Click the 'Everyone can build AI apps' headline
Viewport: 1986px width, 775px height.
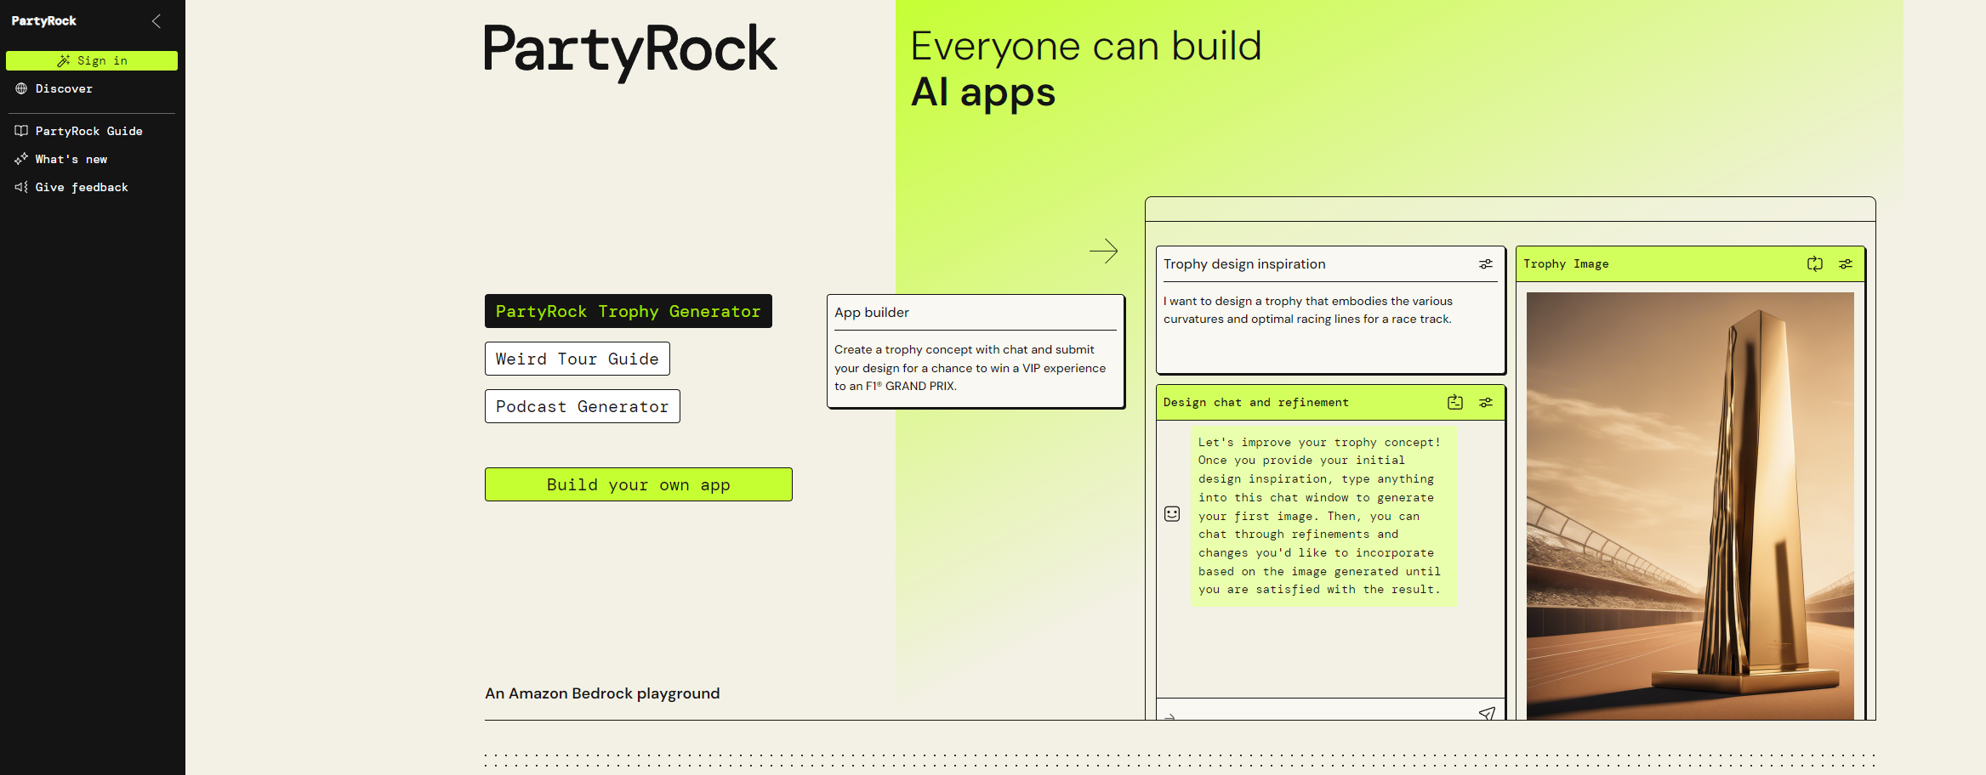click(x=1086, y=69)
